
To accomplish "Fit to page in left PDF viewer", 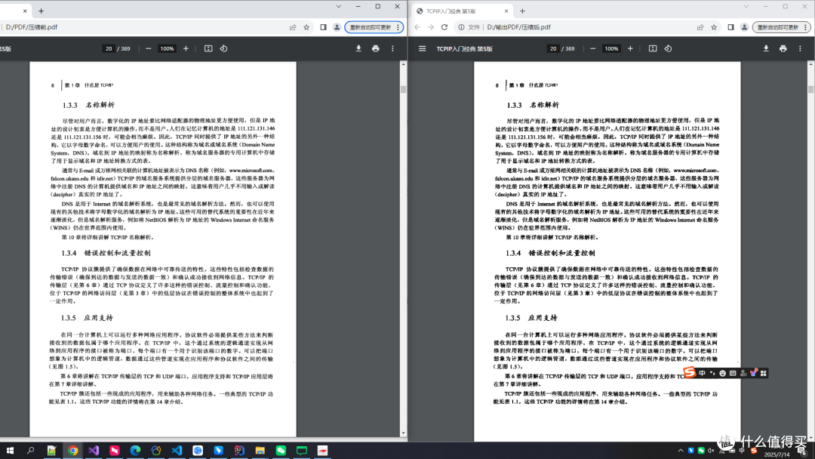I will pos(208,48).
